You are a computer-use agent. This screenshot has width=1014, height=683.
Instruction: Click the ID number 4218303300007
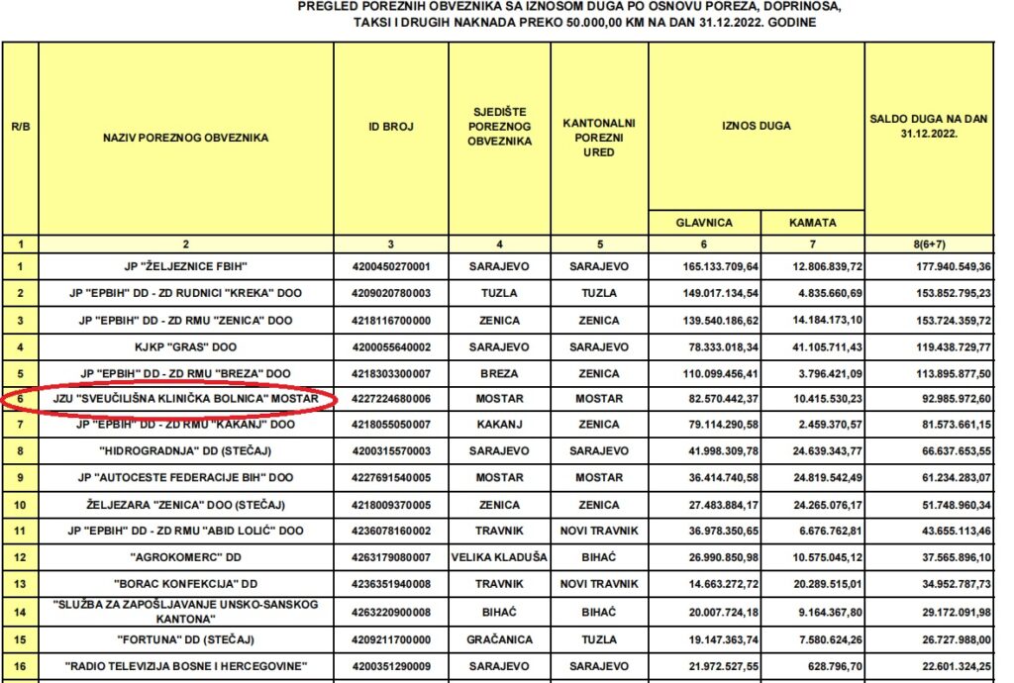[390, 373]
